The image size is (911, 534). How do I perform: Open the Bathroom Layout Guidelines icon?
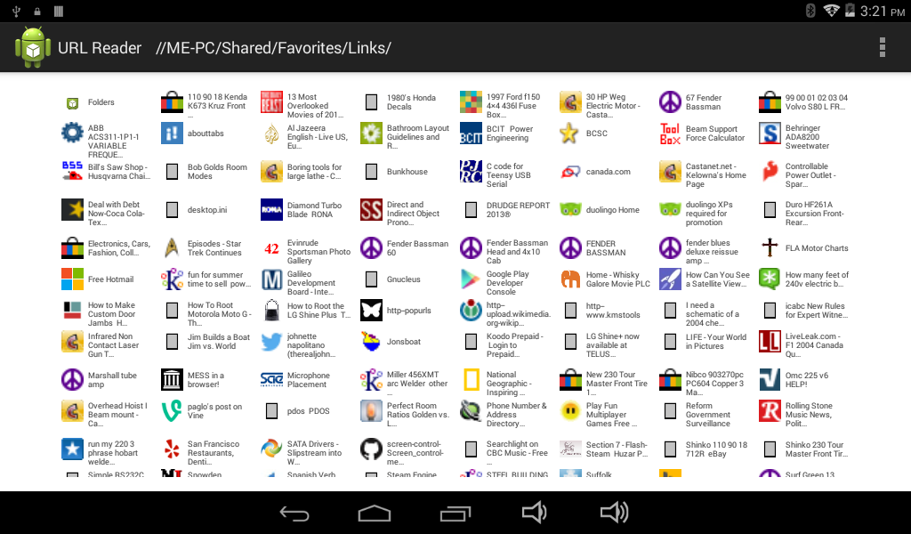tap(371, 133)
